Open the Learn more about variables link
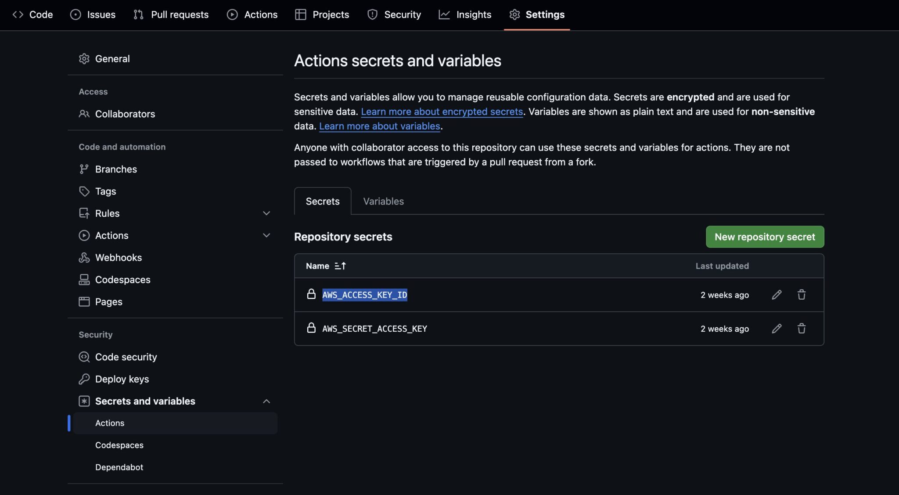Viewport: 899px width, 495px height. point(379,126)
